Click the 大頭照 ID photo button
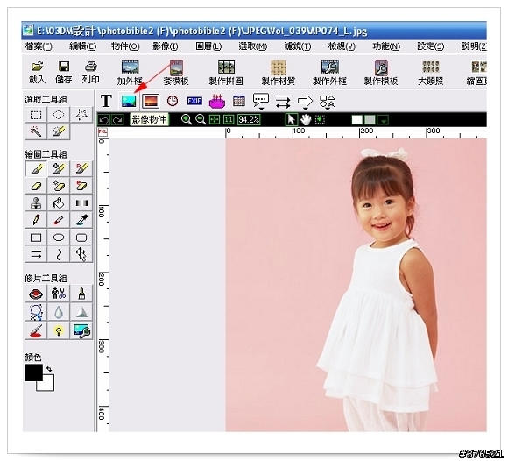This screenshot has width=508, height=461. point(431,73)
